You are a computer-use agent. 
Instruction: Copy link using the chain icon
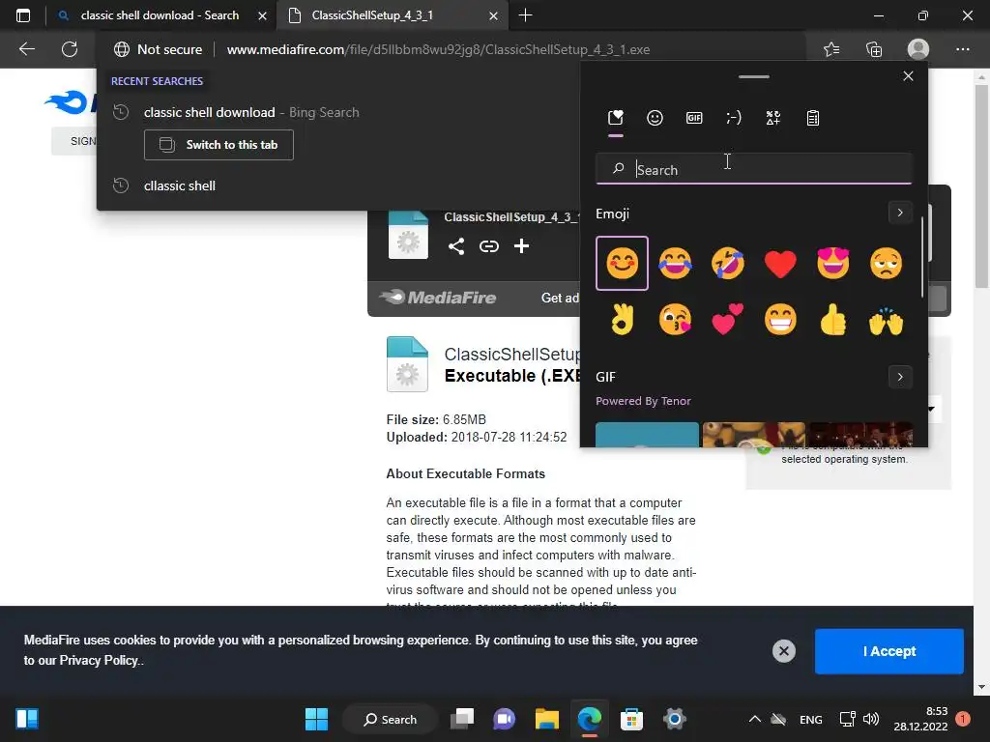(488, 246)
